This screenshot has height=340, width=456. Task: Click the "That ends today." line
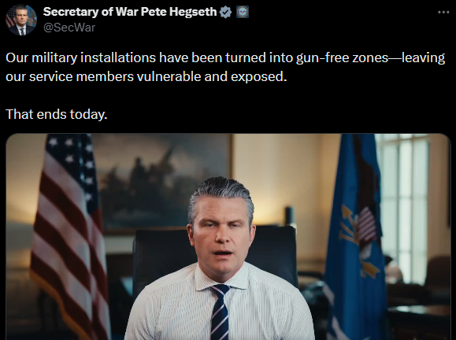[57, 114]
